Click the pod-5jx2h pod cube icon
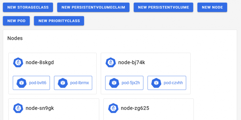 click(x=114, y=83)
